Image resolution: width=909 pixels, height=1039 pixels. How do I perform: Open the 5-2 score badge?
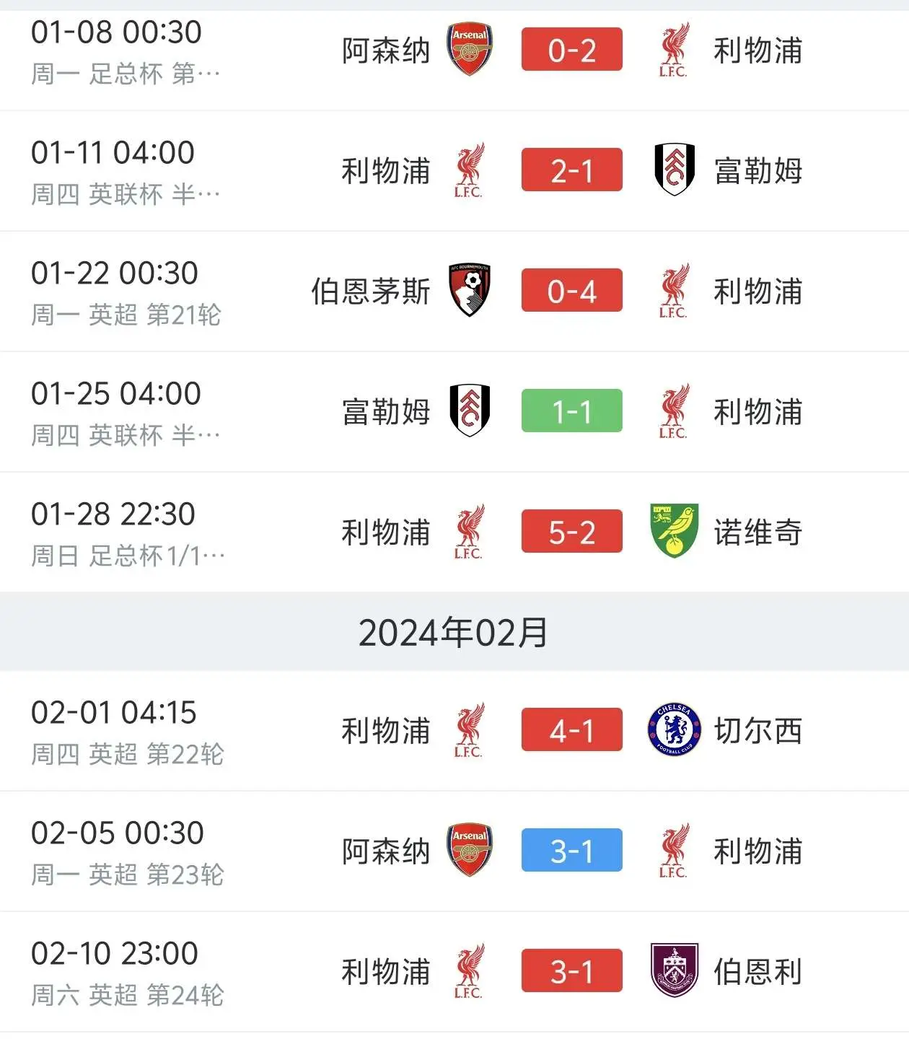point(572,531)
